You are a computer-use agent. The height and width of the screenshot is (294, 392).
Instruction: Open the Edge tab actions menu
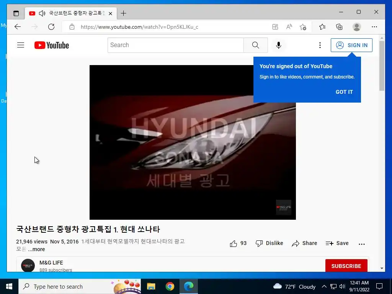(x=16, y=13)
